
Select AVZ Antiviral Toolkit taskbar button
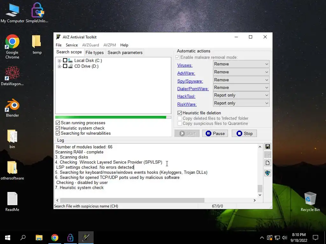click(86, 238)
